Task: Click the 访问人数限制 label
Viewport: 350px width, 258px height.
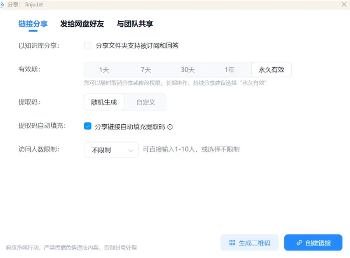Action: pyautogui.click(x=39, y=149)
